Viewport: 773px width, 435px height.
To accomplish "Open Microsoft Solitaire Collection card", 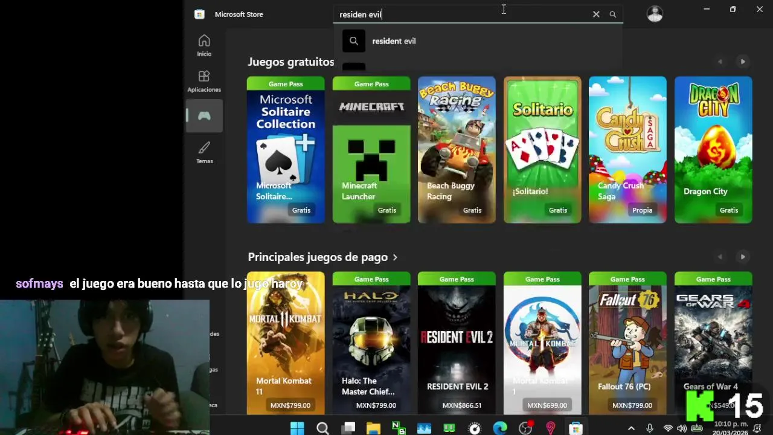I will point(286,150).
